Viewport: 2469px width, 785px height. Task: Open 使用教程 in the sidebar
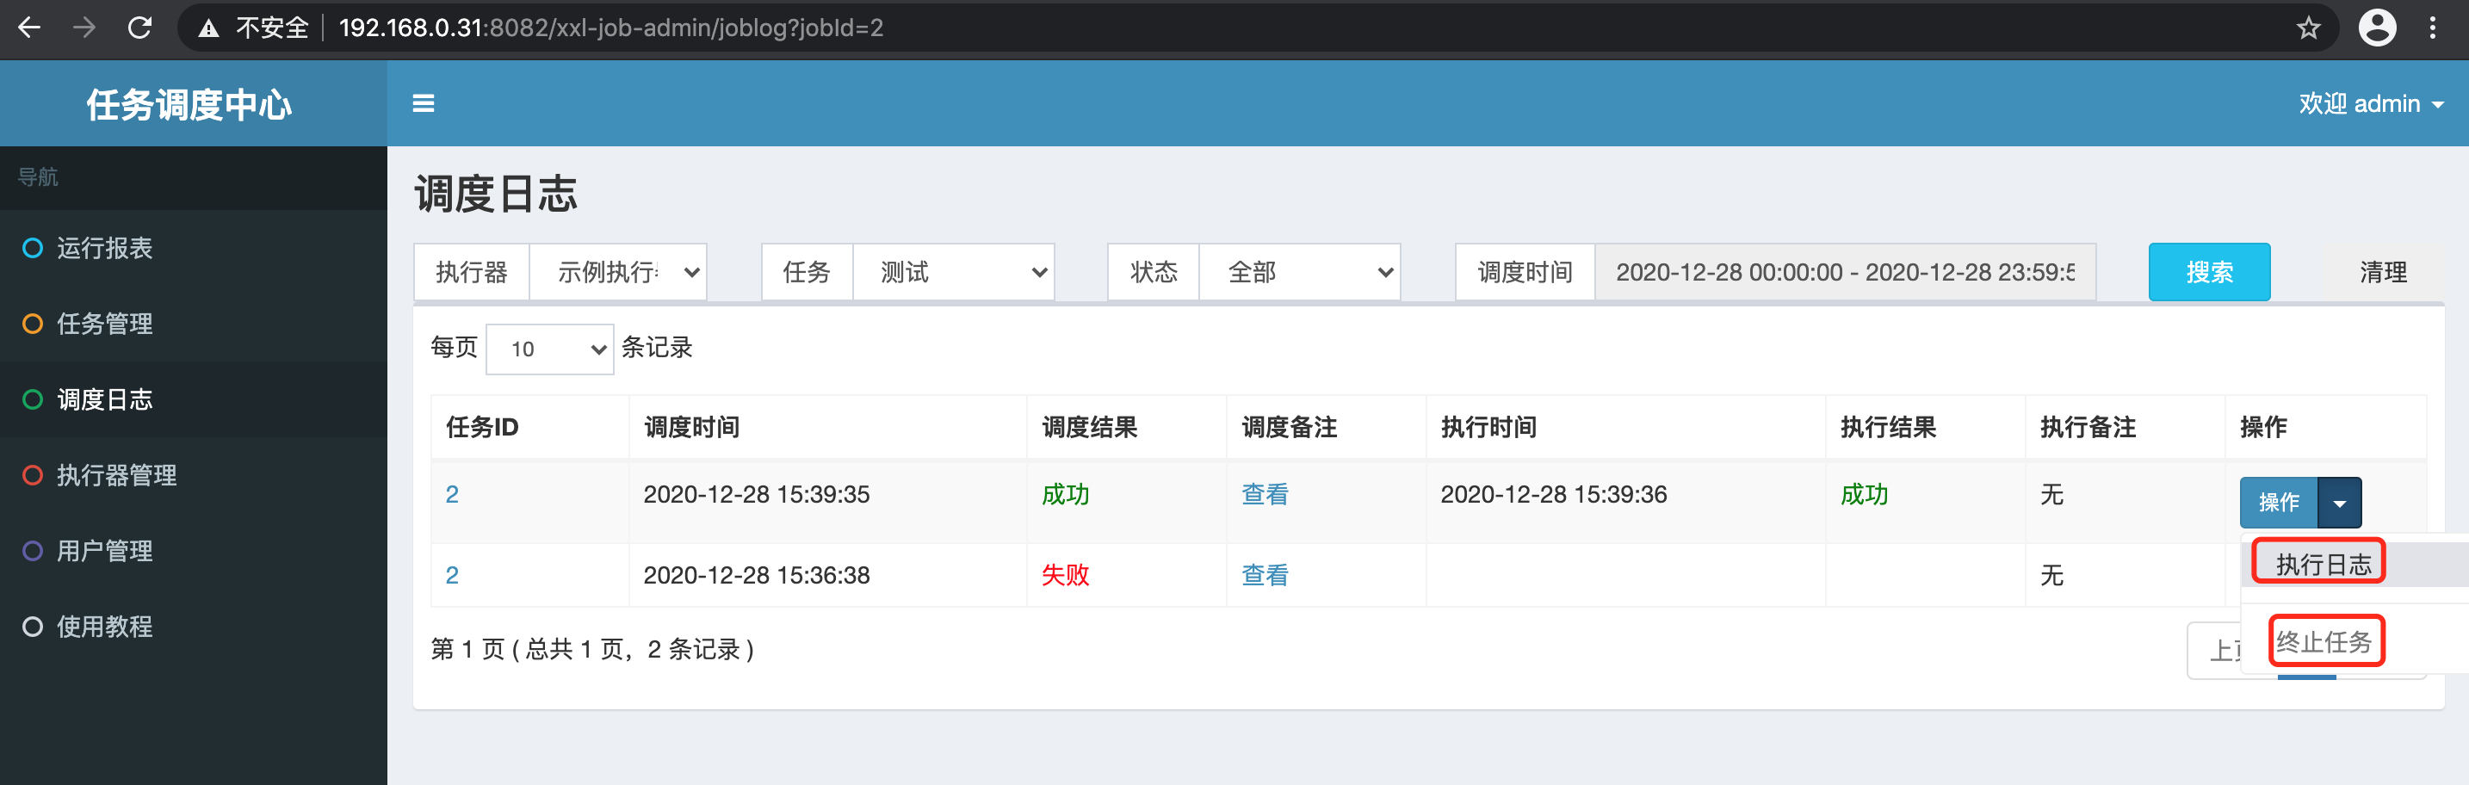(194, 627)
